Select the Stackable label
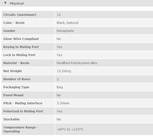This screenshot has height=136, width=153. pyautogui.click(x=11, y=119)
